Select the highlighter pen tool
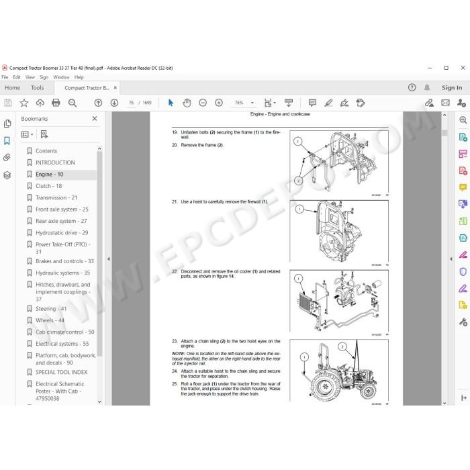The image size is (470, 470). [328, 103]
